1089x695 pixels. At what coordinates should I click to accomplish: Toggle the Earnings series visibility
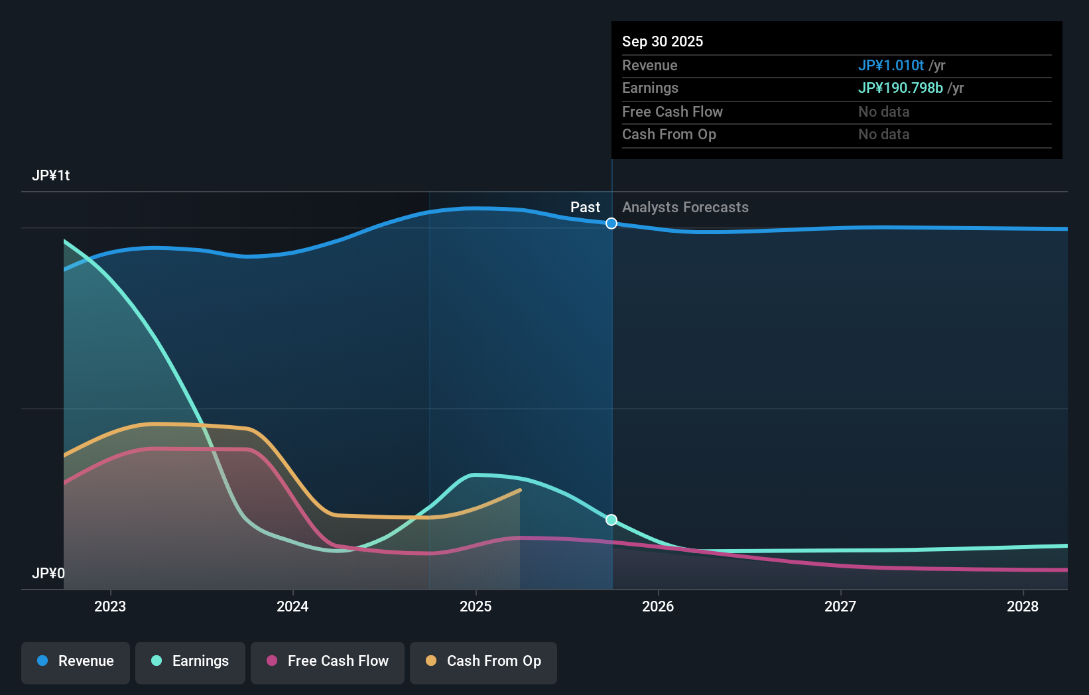tap(190, 661)
